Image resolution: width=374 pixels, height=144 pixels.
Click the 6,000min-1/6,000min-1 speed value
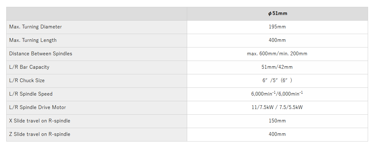pyautogui.click(x=277, y=94)
